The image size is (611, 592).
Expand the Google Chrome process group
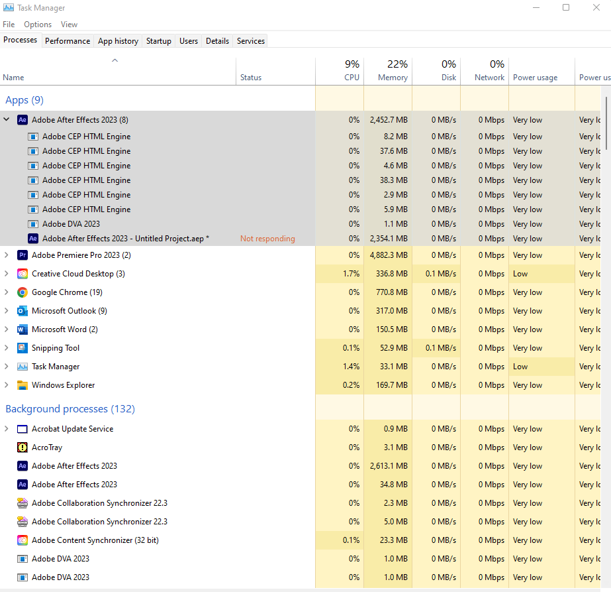point(7,292)
